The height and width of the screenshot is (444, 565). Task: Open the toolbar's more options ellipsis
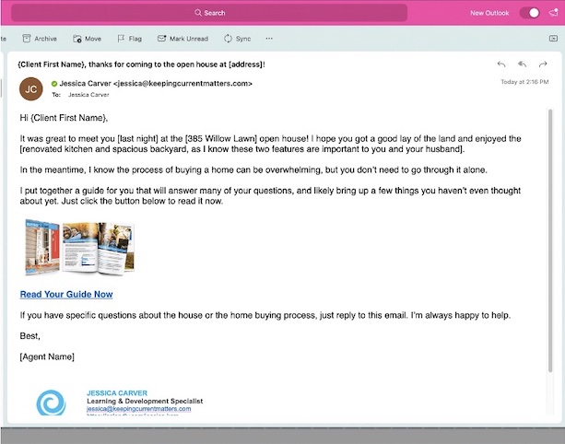click(269, 39)
